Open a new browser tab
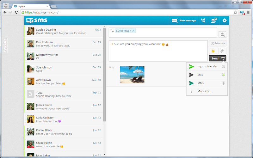This screenshot has width=253, height=158. click(x=53, y=6)
